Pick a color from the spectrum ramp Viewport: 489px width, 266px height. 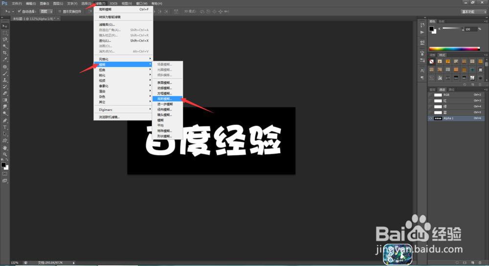pyautogui.click(x=454, y=48)
